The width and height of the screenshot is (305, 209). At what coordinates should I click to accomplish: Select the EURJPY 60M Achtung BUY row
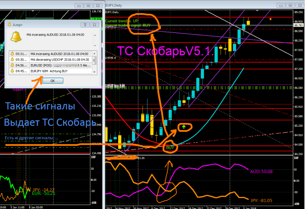pos(50,71)
